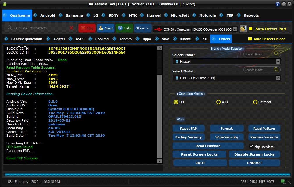This screenshot has height=187, width=294.
Task: Click the blue progress bar
Action: click(x=147, y=174)
